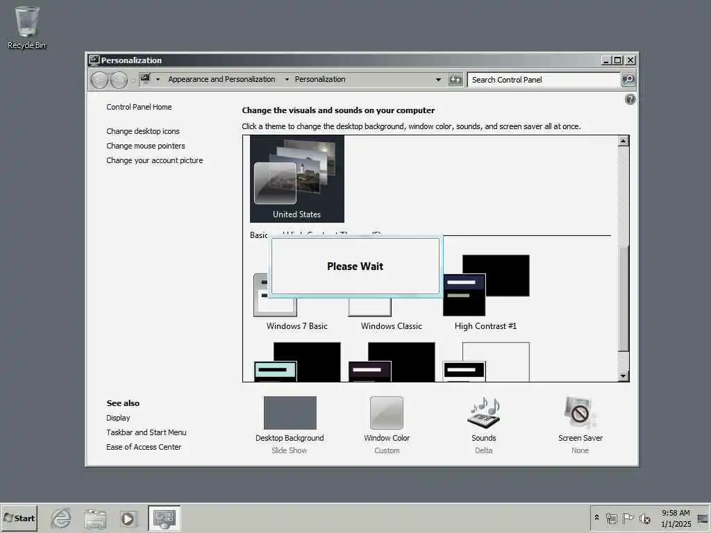Viewport: 711px width, 533px height.
Task: Click the volume speaker tray icon
Action: [x=644, y=518]
